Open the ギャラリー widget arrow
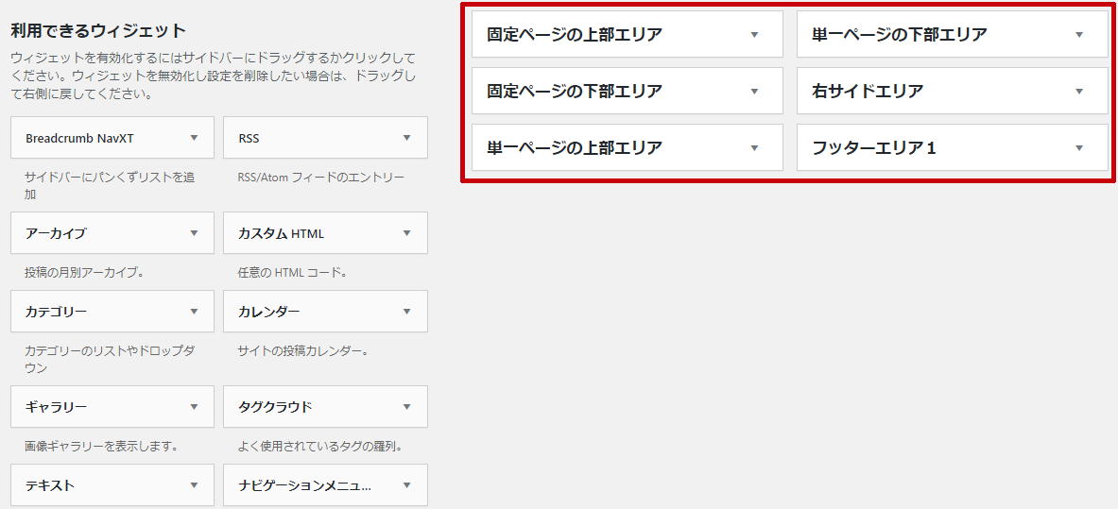Screen dimensions: 1118x509 click(x=194, y=407)
